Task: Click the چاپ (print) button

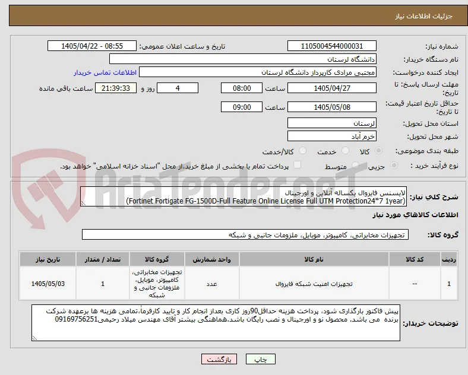Action: [260, 359]
